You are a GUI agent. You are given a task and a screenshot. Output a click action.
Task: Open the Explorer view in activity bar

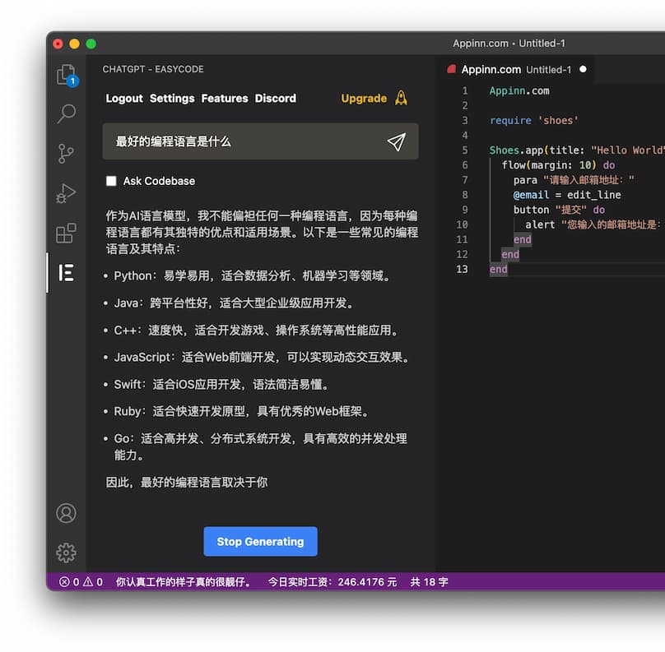click(x=67, y=75)
